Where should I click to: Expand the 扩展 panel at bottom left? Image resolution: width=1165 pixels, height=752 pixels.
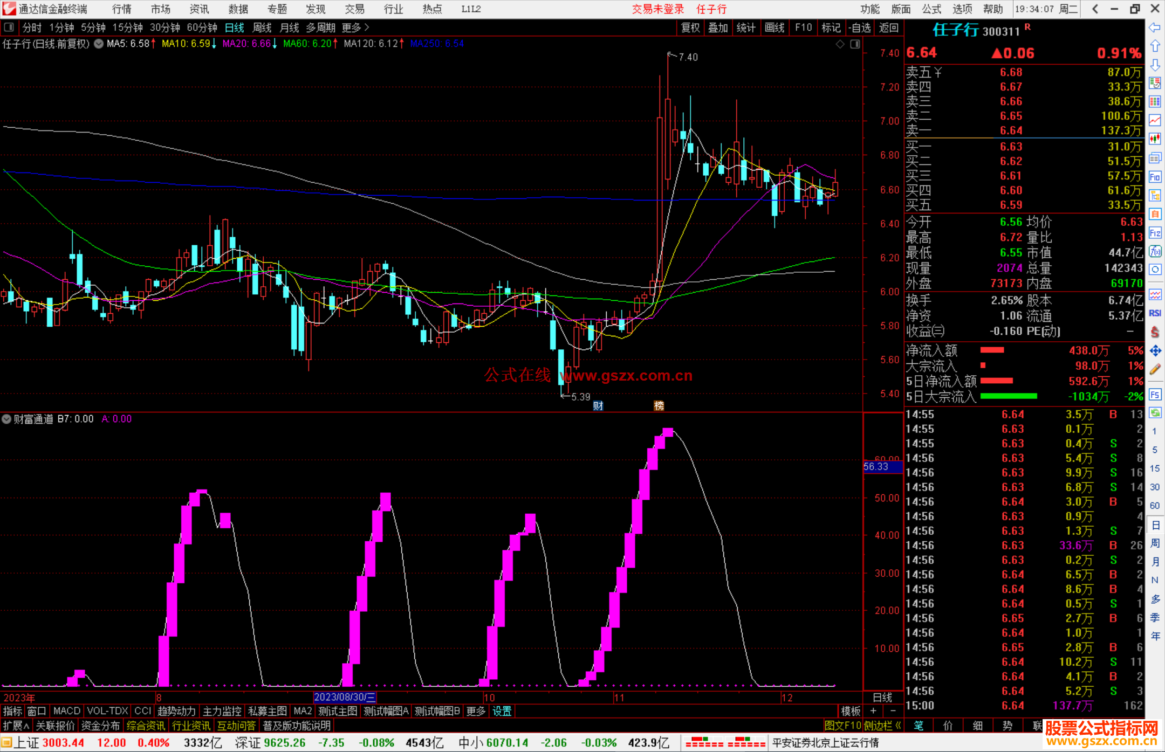pyautogui.click(x=16, y=726)
